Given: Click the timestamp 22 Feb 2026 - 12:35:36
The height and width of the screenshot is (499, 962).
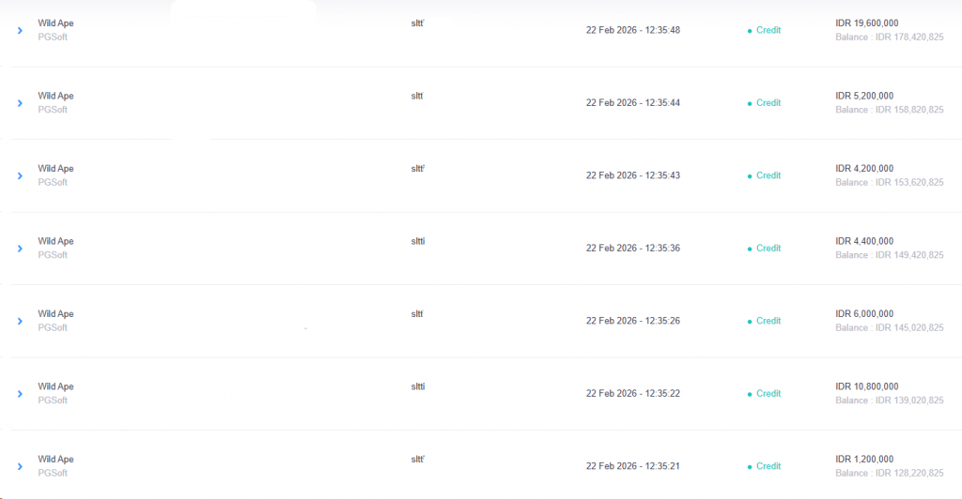Looking at the screenshot, I should (632, 249).
